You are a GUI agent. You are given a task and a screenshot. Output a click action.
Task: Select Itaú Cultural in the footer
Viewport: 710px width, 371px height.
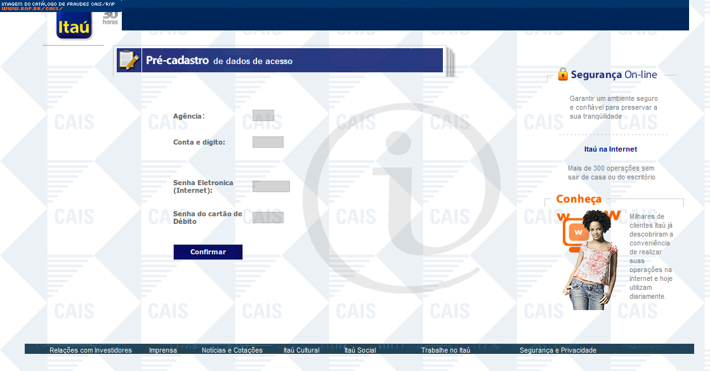click(x=301, y=350)
